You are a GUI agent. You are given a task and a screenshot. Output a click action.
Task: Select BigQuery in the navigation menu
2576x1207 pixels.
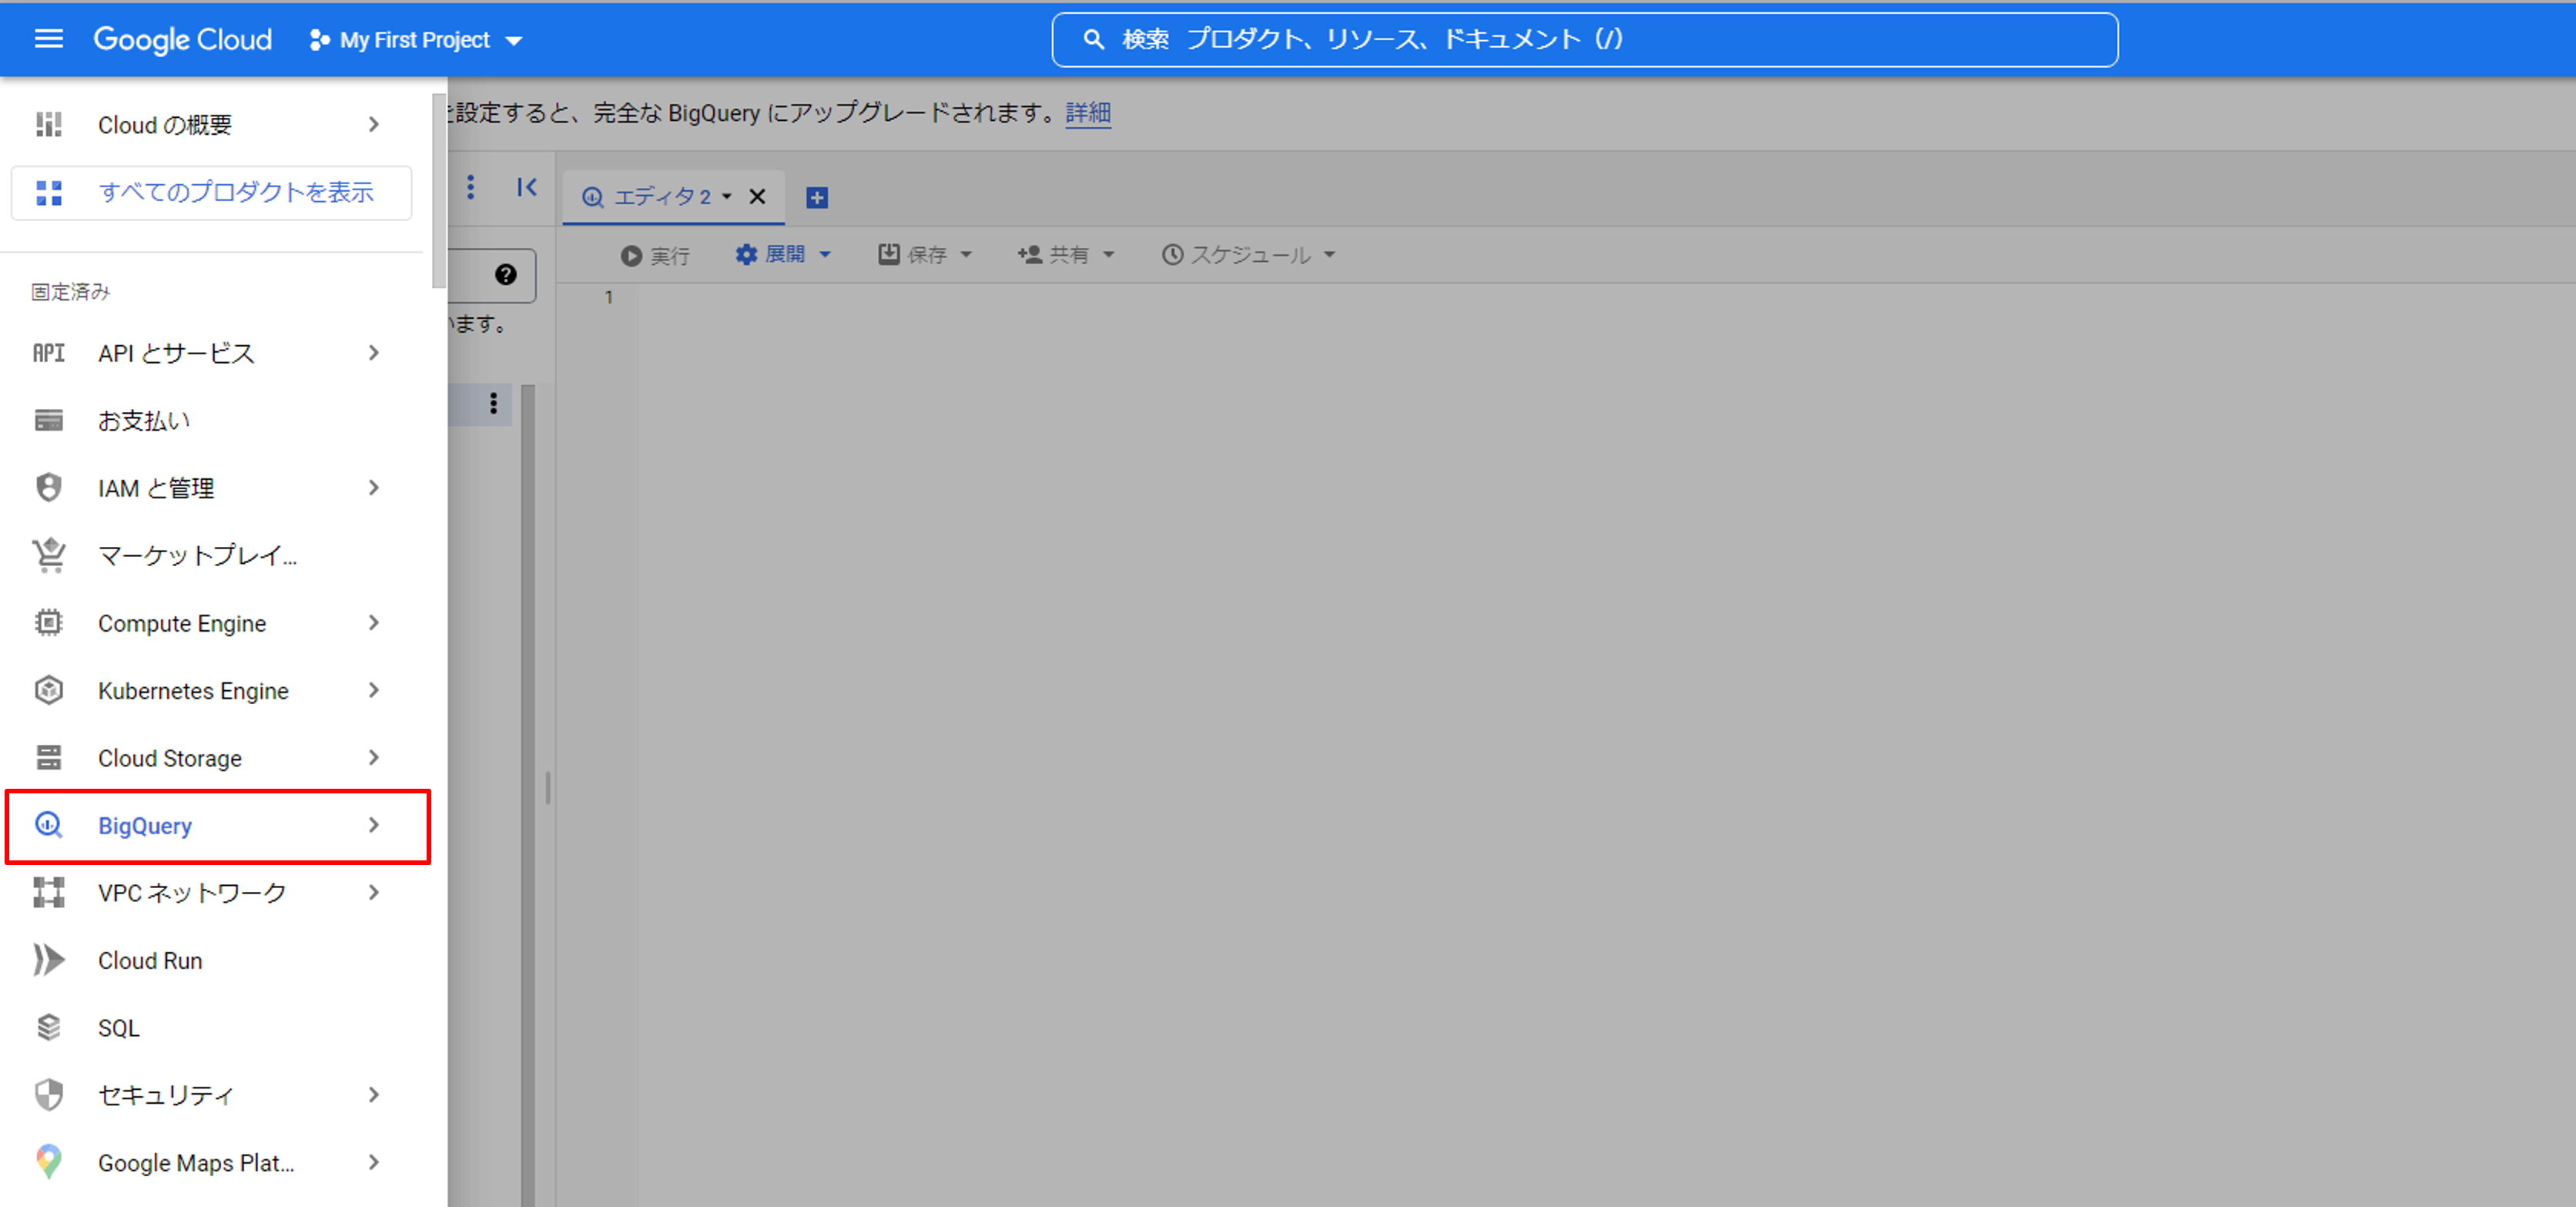[218, 826]
